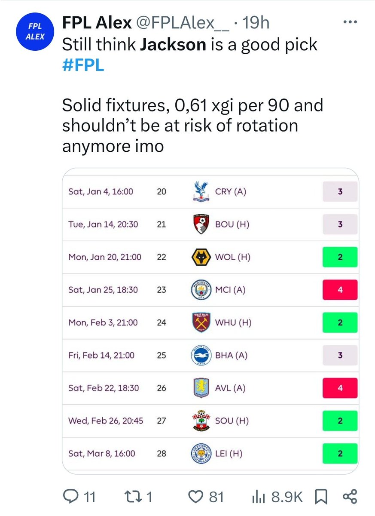Bookmark this tweet
375x516 pixels.
tap(321, 497)
